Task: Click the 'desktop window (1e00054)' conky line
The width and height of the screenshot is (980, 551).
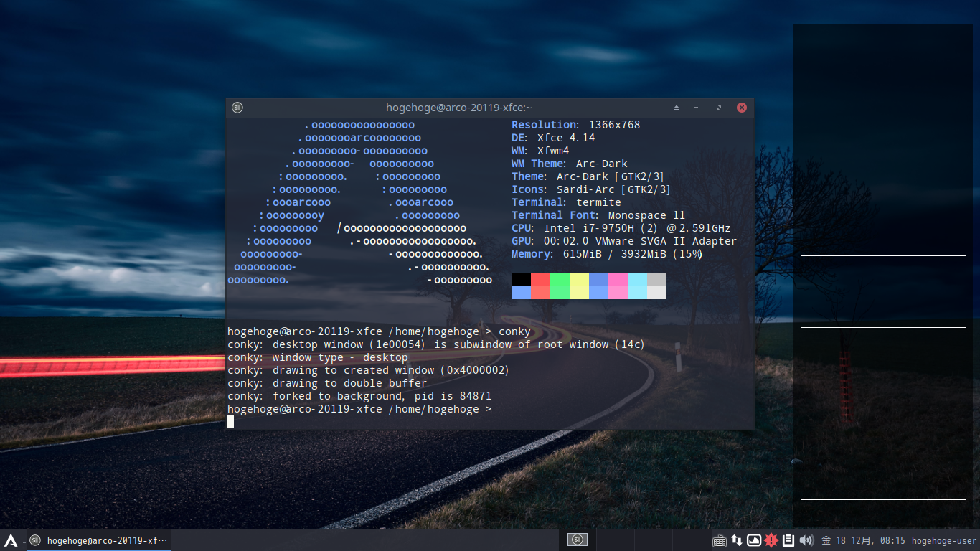Action: pos(436,344)
